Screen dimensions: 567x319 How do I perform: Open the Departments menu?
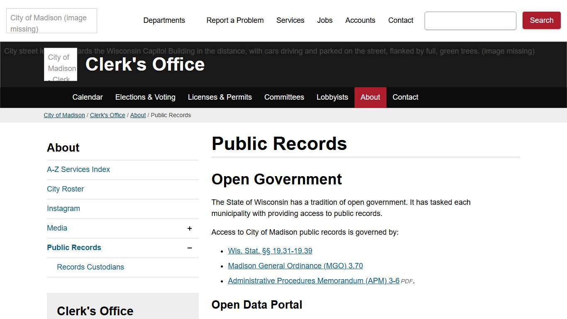point(164,20)
